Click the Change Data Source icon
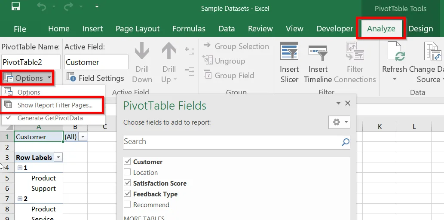This screenshot has width=444, height=220. point(433,51)
